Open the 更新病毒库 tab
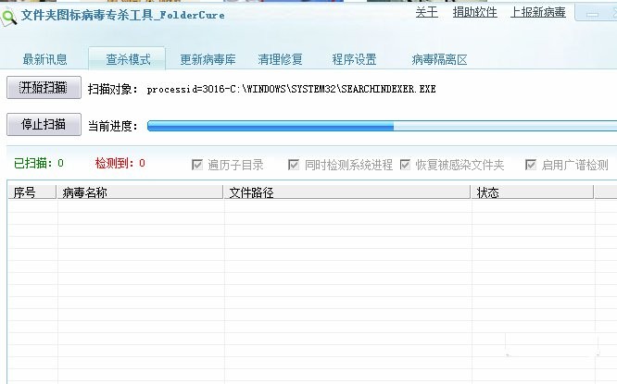This screenshot has width=617, height=384. [208, 59]
